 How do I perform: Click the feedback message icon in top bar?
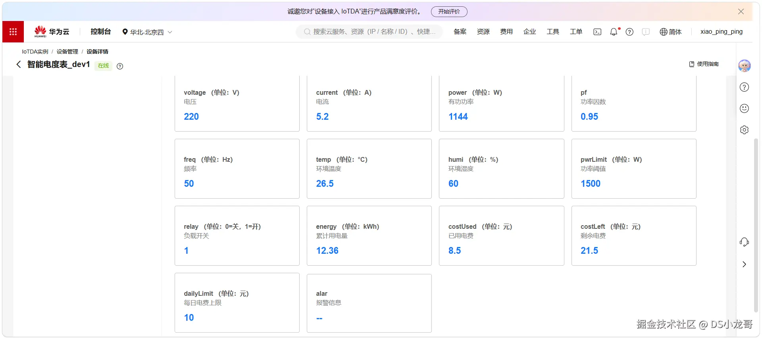(x=646, y=32)
